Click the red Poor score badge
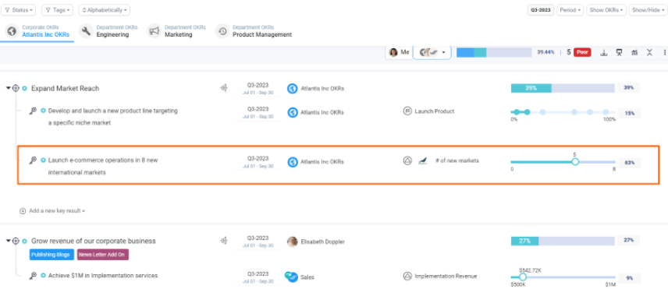Viewport: 668px width, 289px height. coord(582,52)
